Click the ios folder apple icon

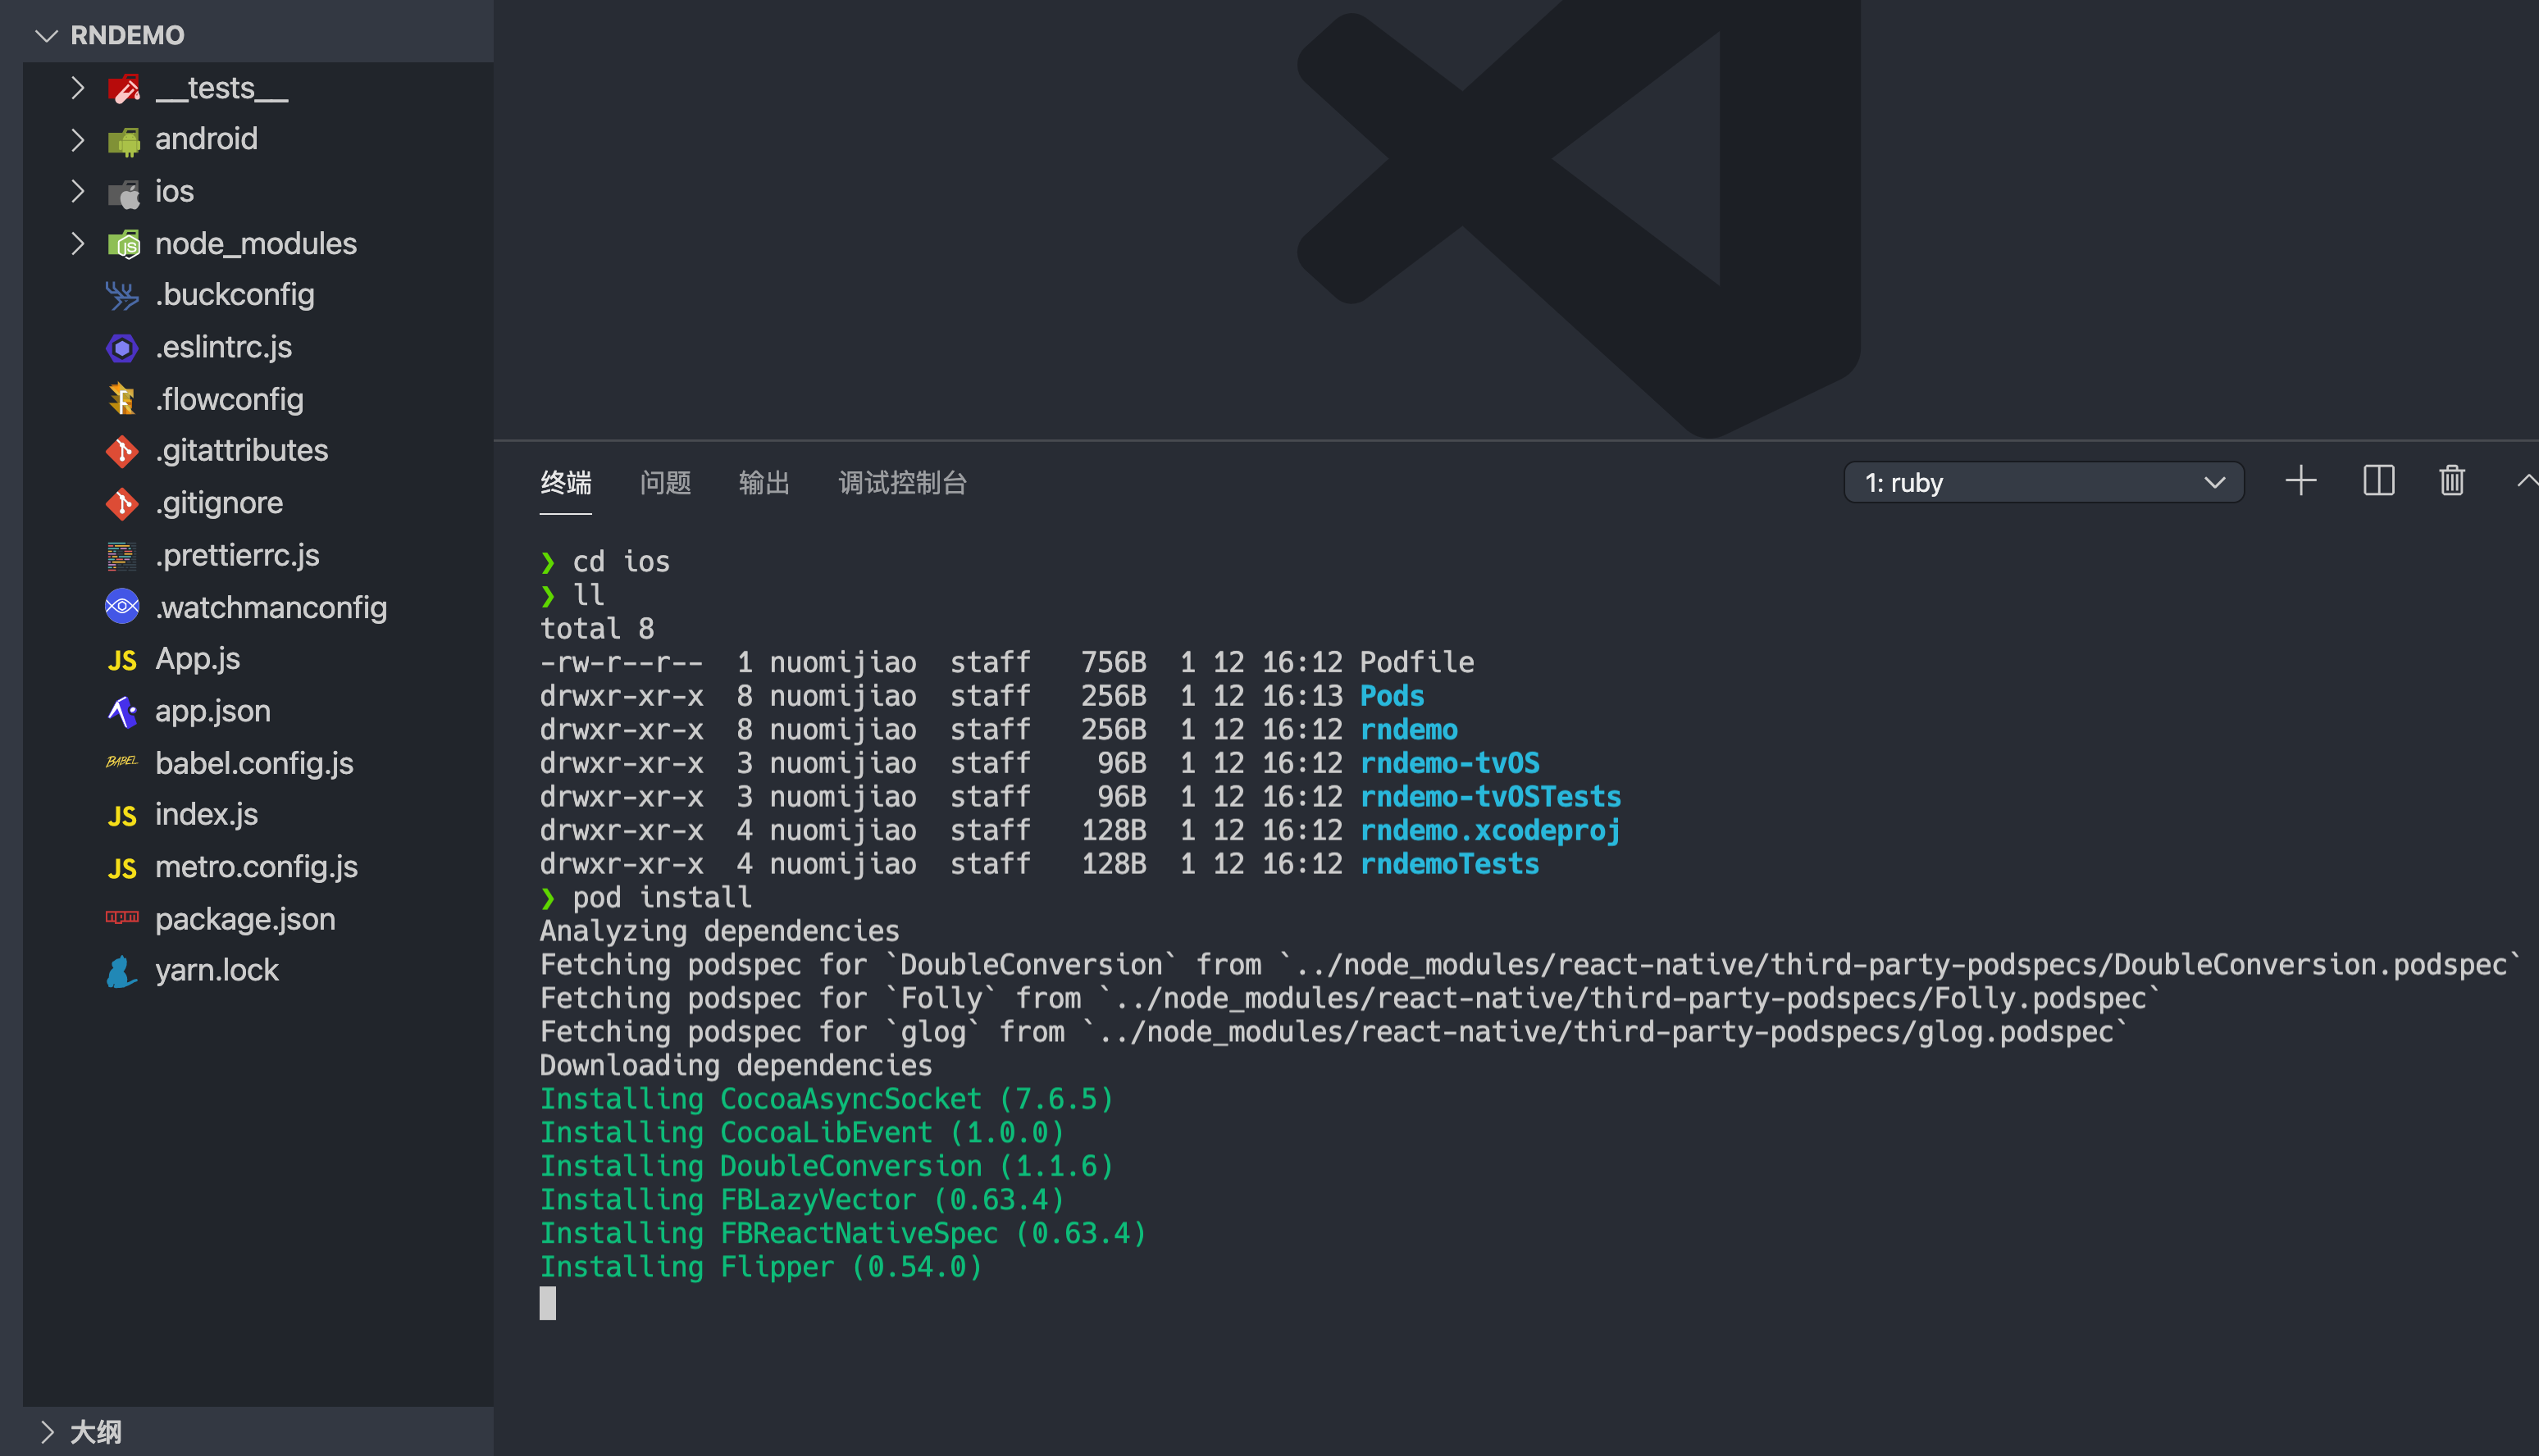(x=123, y=193)
